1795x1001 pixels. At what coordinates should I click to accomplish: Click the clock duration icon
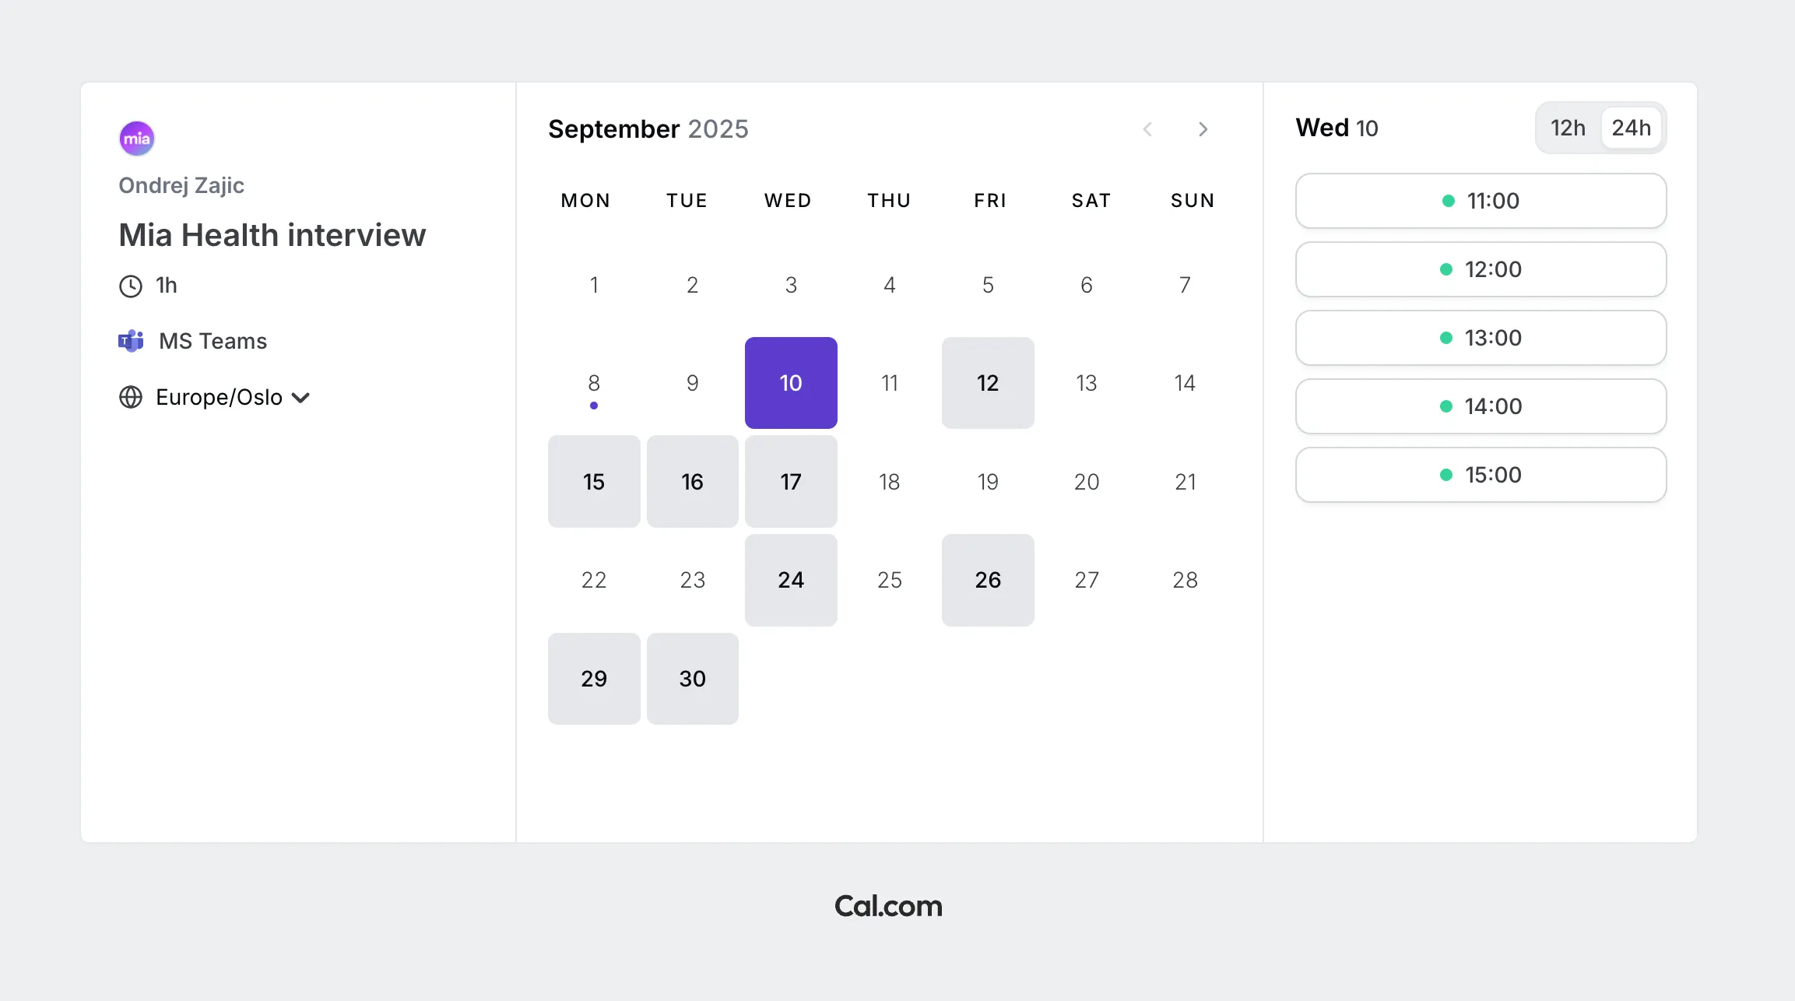(x=131, y=286)
